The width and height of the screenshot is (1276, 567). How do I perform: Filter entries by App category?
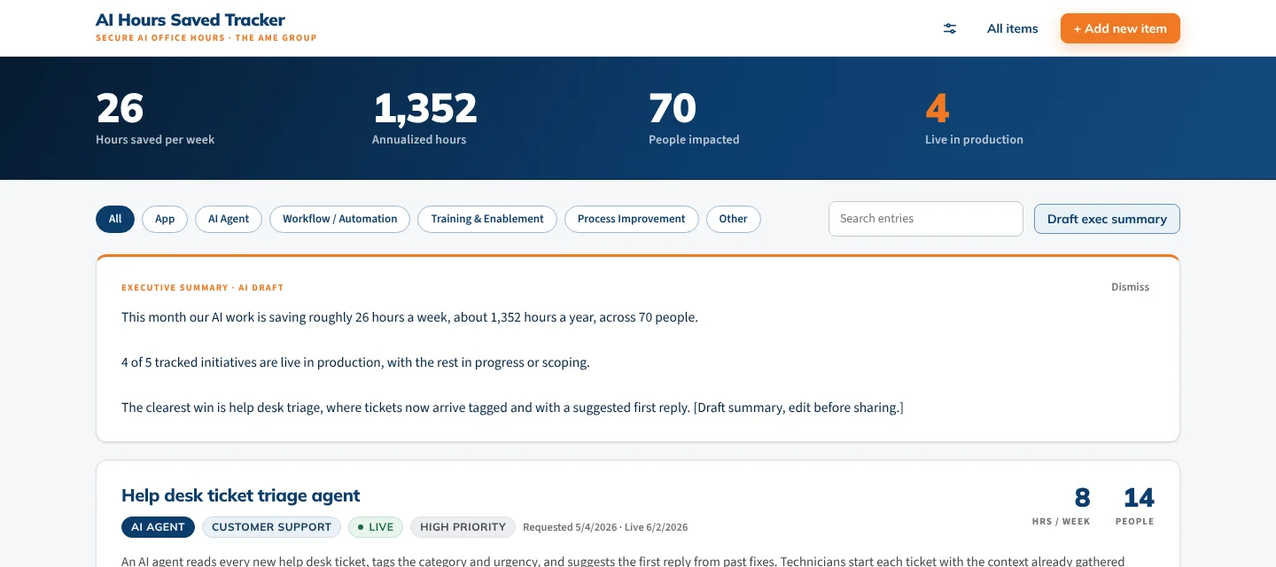coord(165,219)
